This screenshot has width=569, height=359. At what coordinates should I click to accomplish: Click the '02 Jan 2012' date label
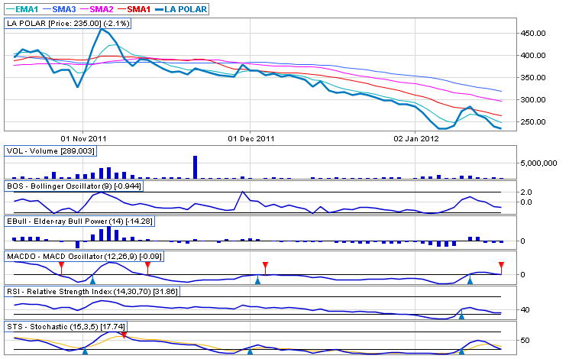415,139
